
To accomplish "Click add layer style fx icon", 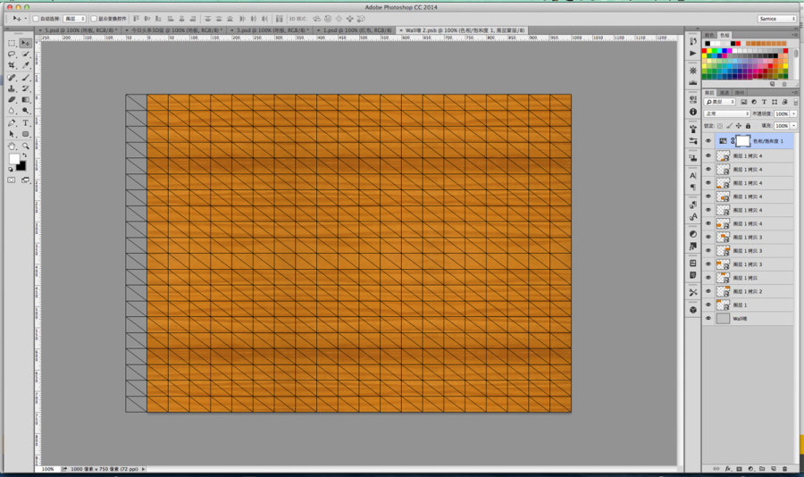I will pyautogui.click(x=727, y=469).
